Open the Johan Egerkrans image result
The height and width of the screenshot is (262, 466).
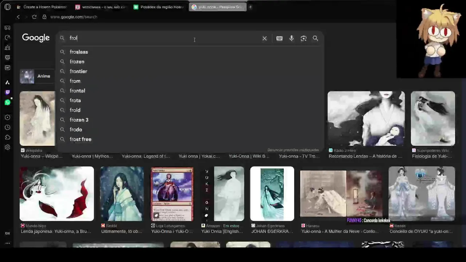pos(272,194)
